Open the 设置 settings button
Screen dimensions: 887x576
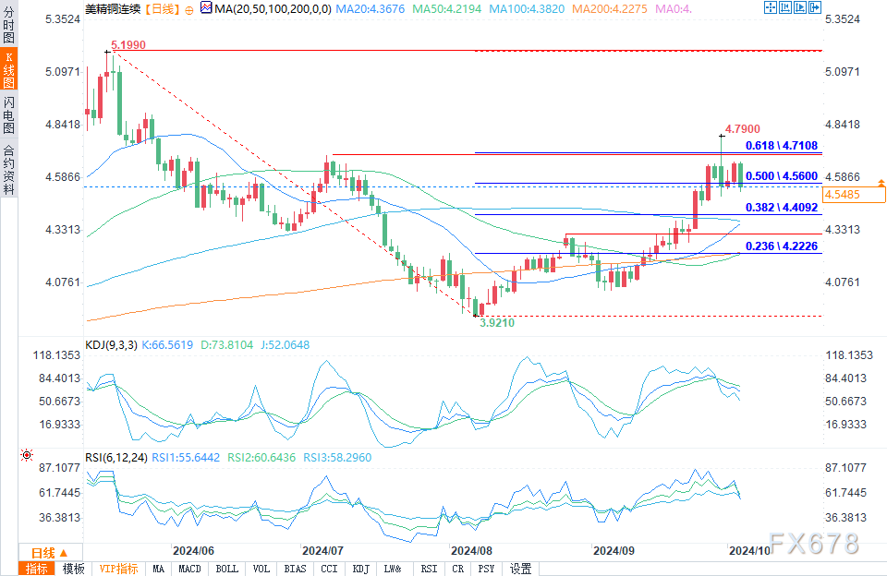(x=520, y=569)
